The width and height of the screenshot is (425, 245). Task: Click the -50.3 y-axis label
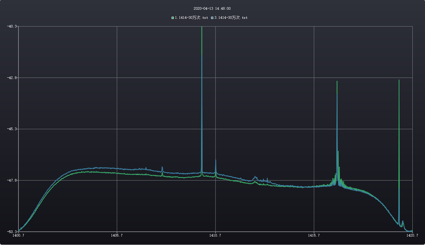pyautogui.click(x=12, y=232)
